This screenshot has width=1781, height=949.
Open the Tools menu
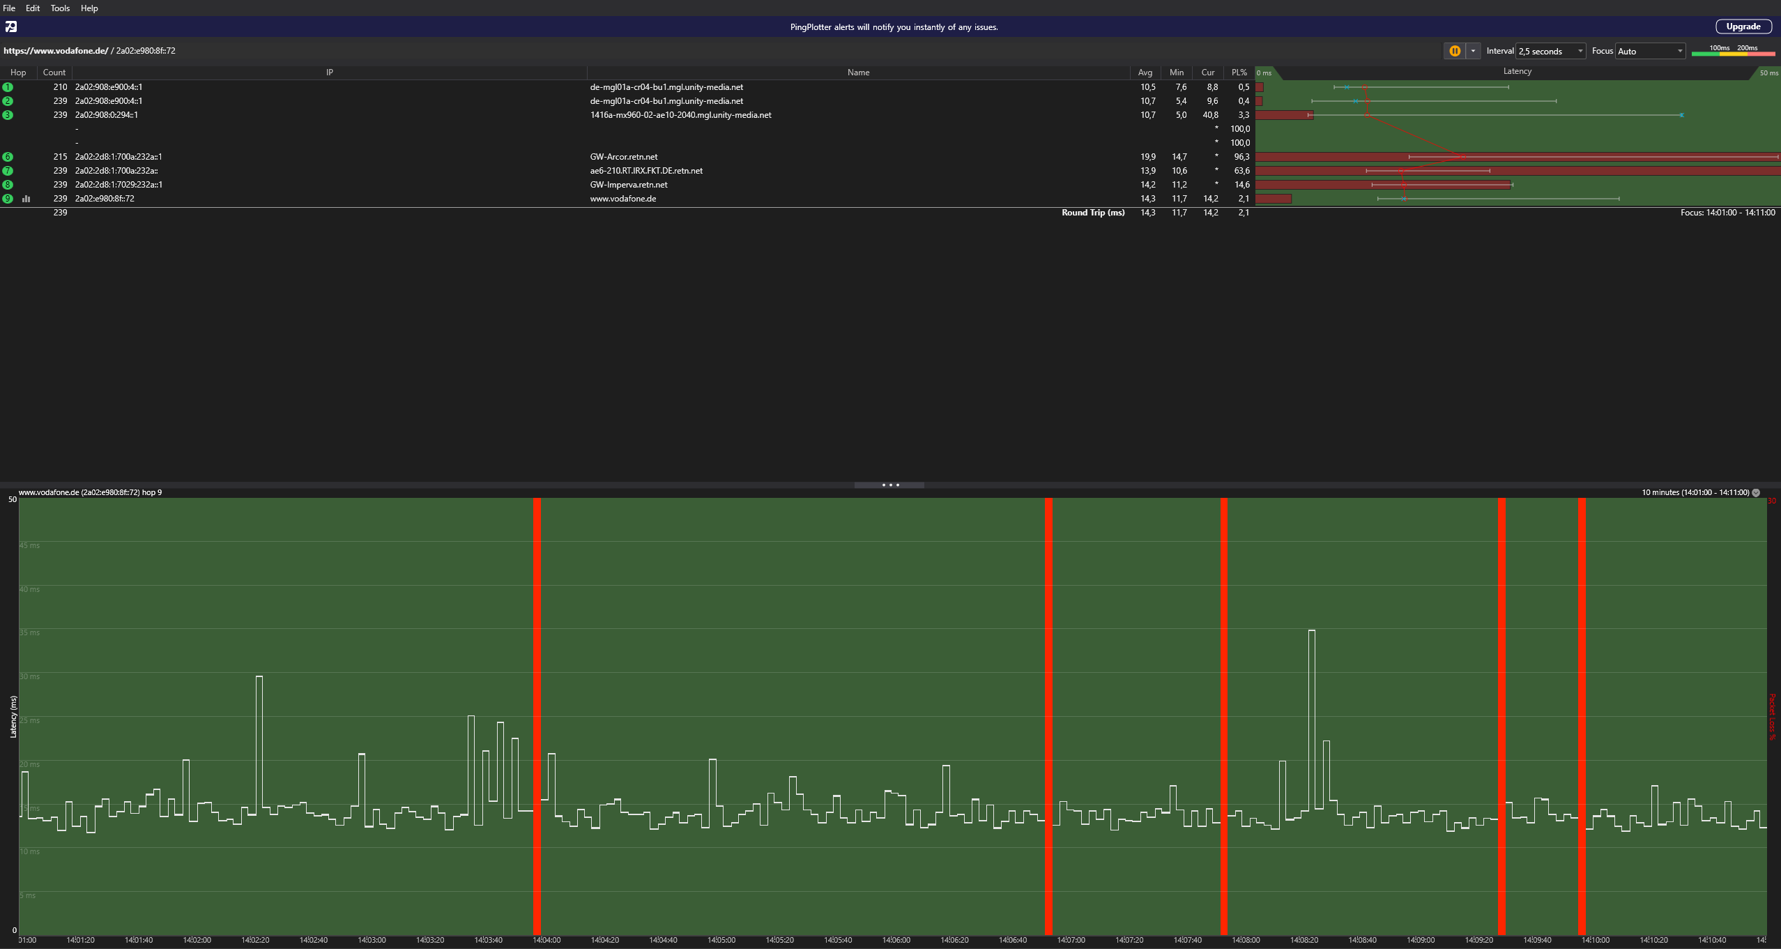coord(60,8)
